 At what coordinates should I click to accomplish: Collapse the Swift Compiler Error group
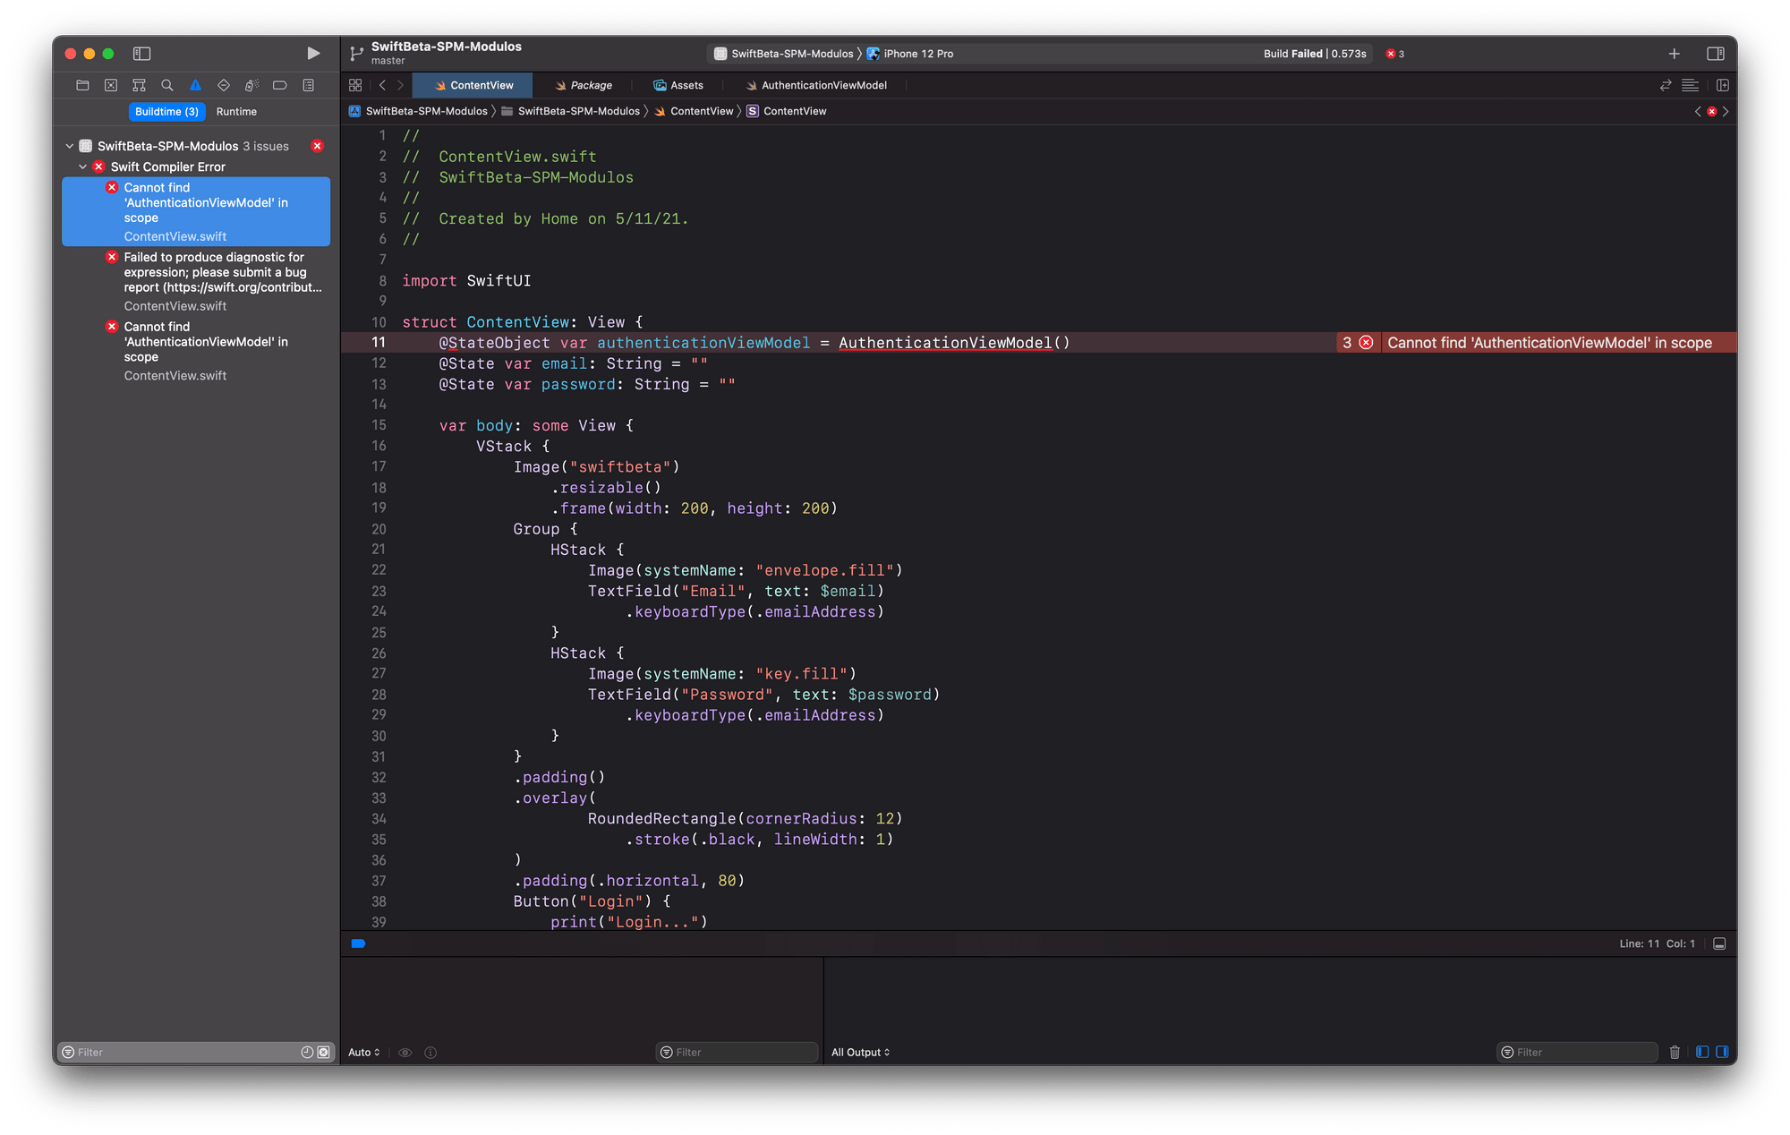coord(83,166)
